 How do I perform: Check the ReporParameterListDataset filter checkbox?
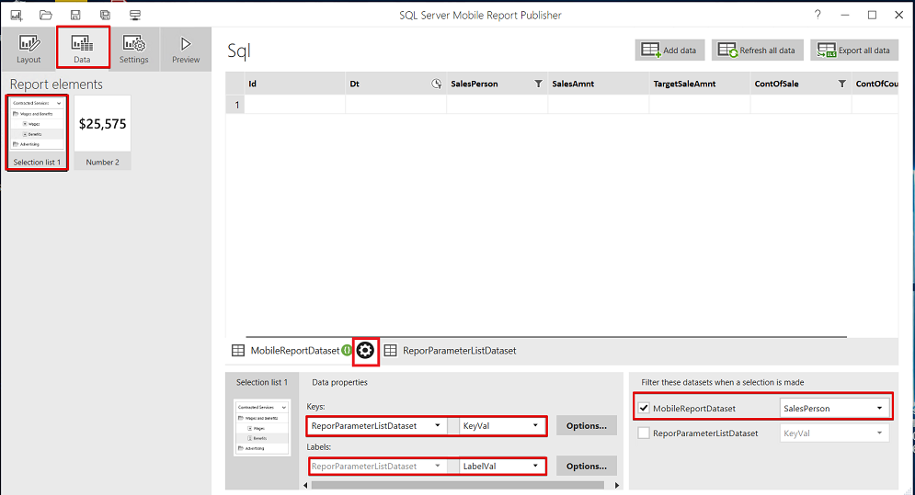click(644, 433)
